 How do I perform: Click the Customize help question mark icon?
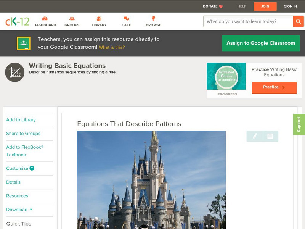tap(32, 168)
